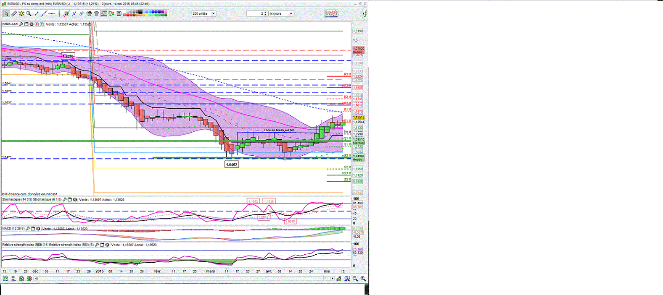This screenshot has width=663, height=295.
Task: Remove the MACD indicator panel
Action: click(38, 229)
